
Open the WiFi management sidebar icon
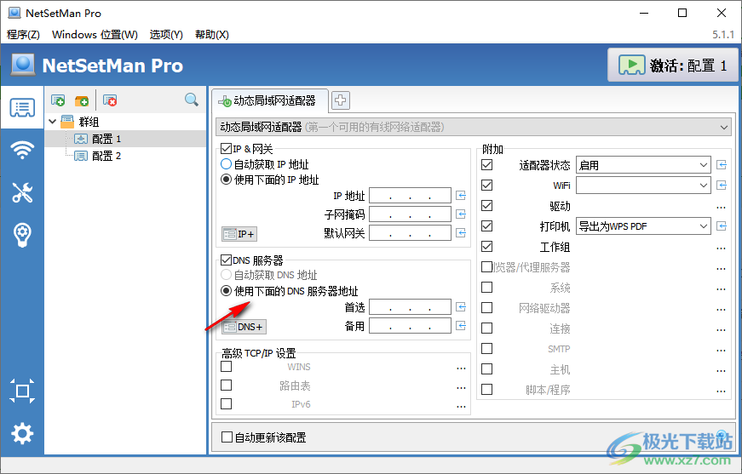click(22, 150)
